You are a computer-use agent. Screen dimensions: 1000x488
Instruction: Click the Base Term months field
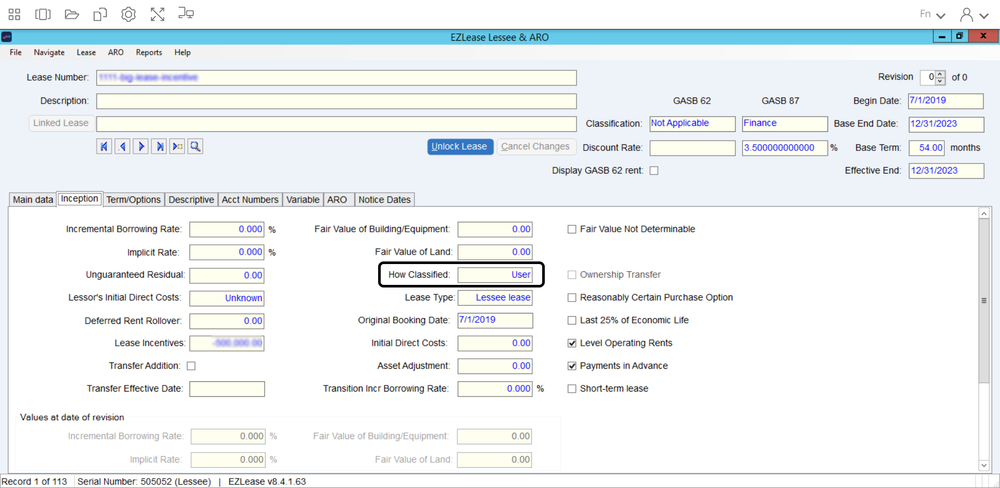click(927, 148)
